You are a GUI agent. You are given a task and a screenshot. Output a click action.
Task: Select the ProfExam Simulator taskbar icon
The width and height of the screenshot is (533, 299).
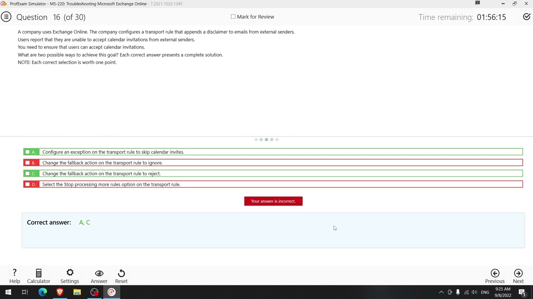coord(111,292)
